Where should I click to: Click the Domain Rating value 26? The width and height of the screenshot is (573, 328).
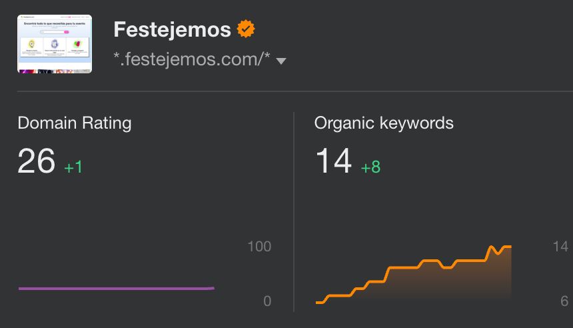pos(36,161)
